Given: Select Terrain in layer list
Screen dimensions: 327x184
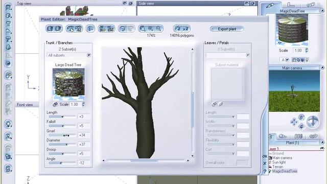Looking at the screenshot, I should click(277, 167).
